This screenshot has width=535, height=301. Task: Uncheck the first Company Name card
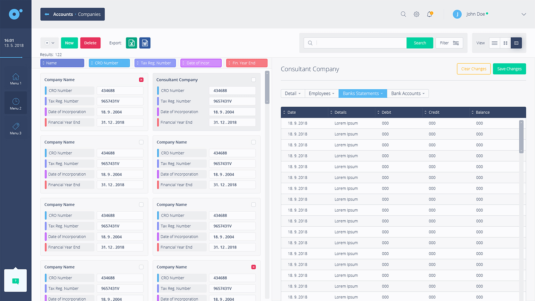tap(141, 80)
